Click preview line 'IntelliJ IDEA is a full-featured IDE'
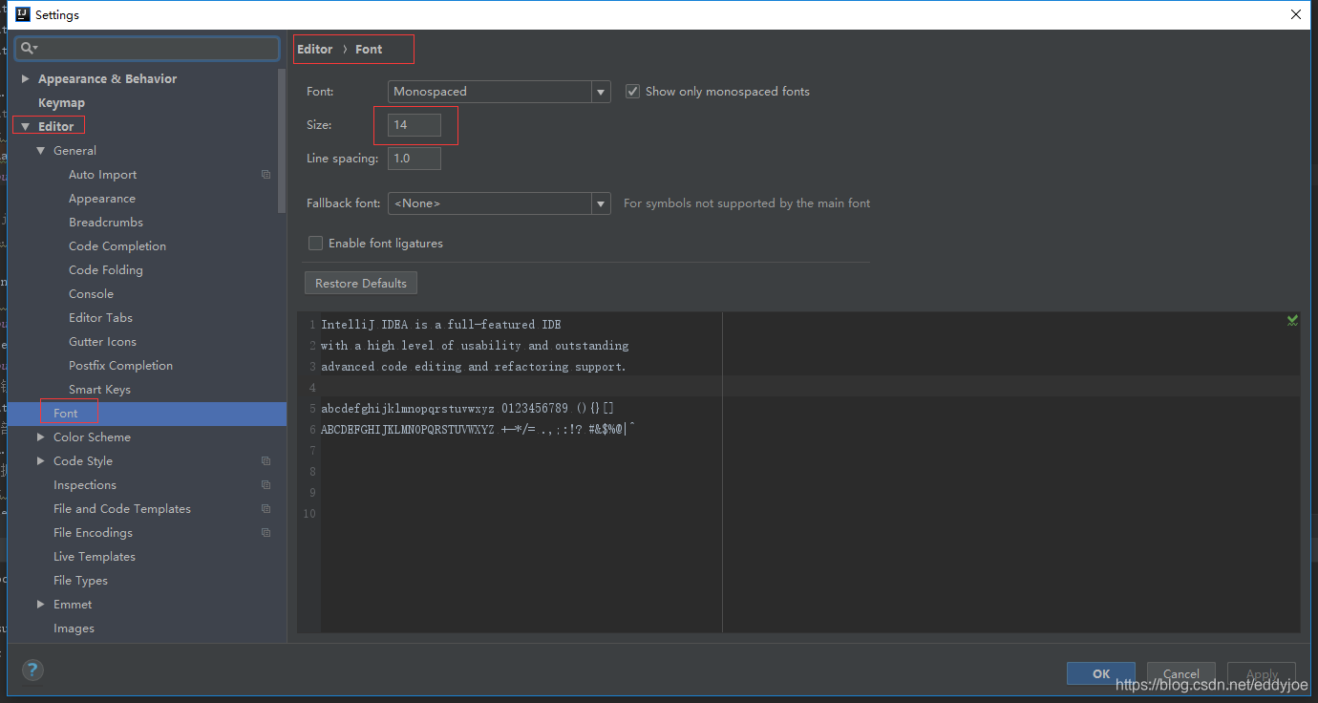1318x703 pixels. [441, 325]
